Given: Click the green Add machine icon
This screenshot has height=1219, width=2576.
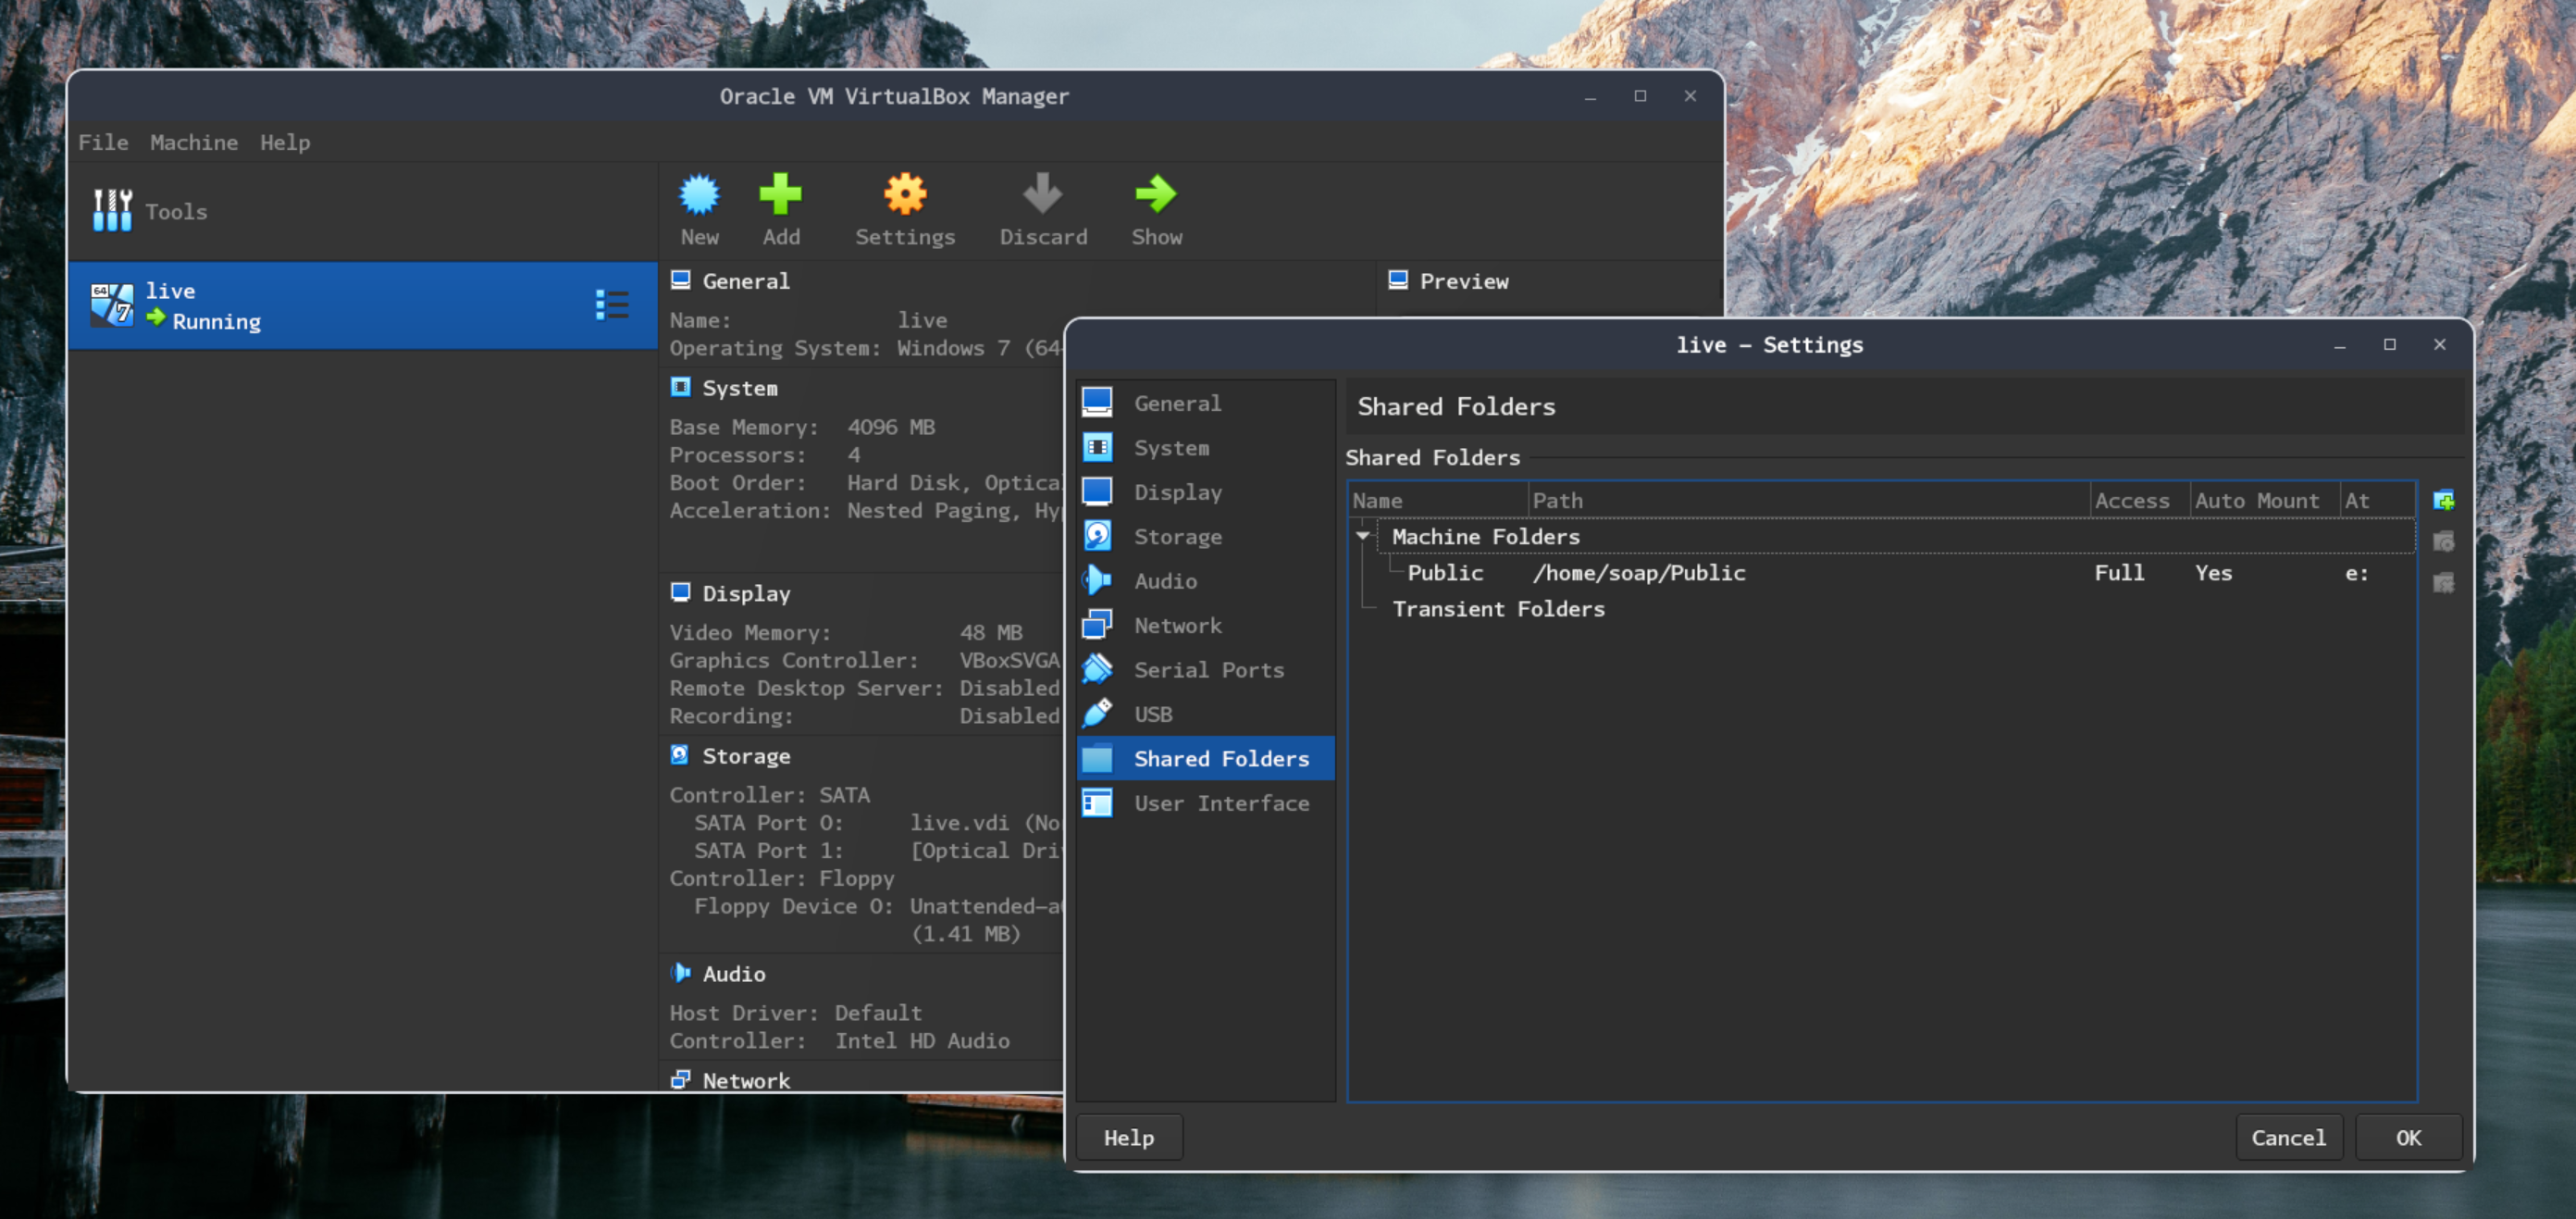Looking at the screenshot, I should coord(780,195).
